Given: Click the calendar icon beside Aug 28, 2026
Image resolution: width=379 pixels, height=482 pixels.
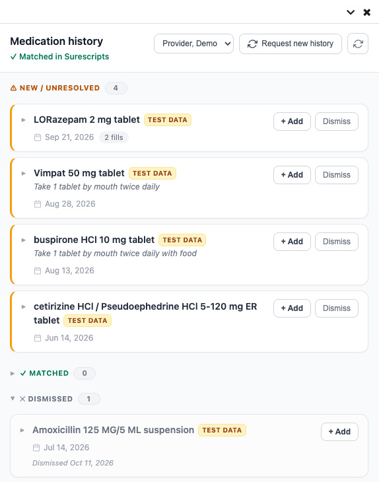Looking at the screenshot, I should (x=38, y=204).
